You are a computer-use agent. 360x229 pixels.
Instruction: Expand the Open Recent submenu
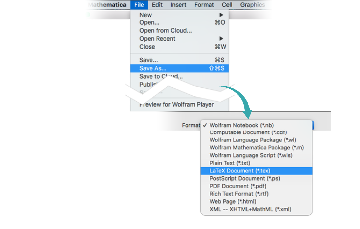coord(179,39)
